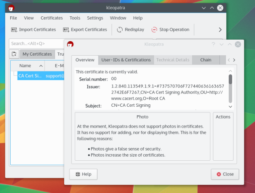Click the Import Certificates toolbar icon

pos(14,29)
